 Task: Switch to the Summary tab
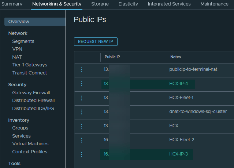[x=12, y=4]
